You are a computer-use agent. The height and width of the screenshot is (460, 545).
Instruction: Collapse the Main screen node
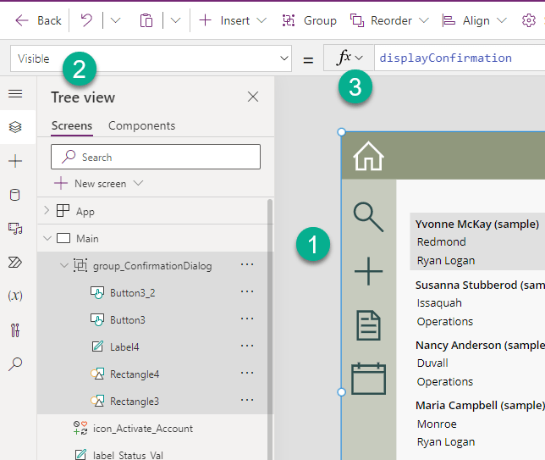47,238
